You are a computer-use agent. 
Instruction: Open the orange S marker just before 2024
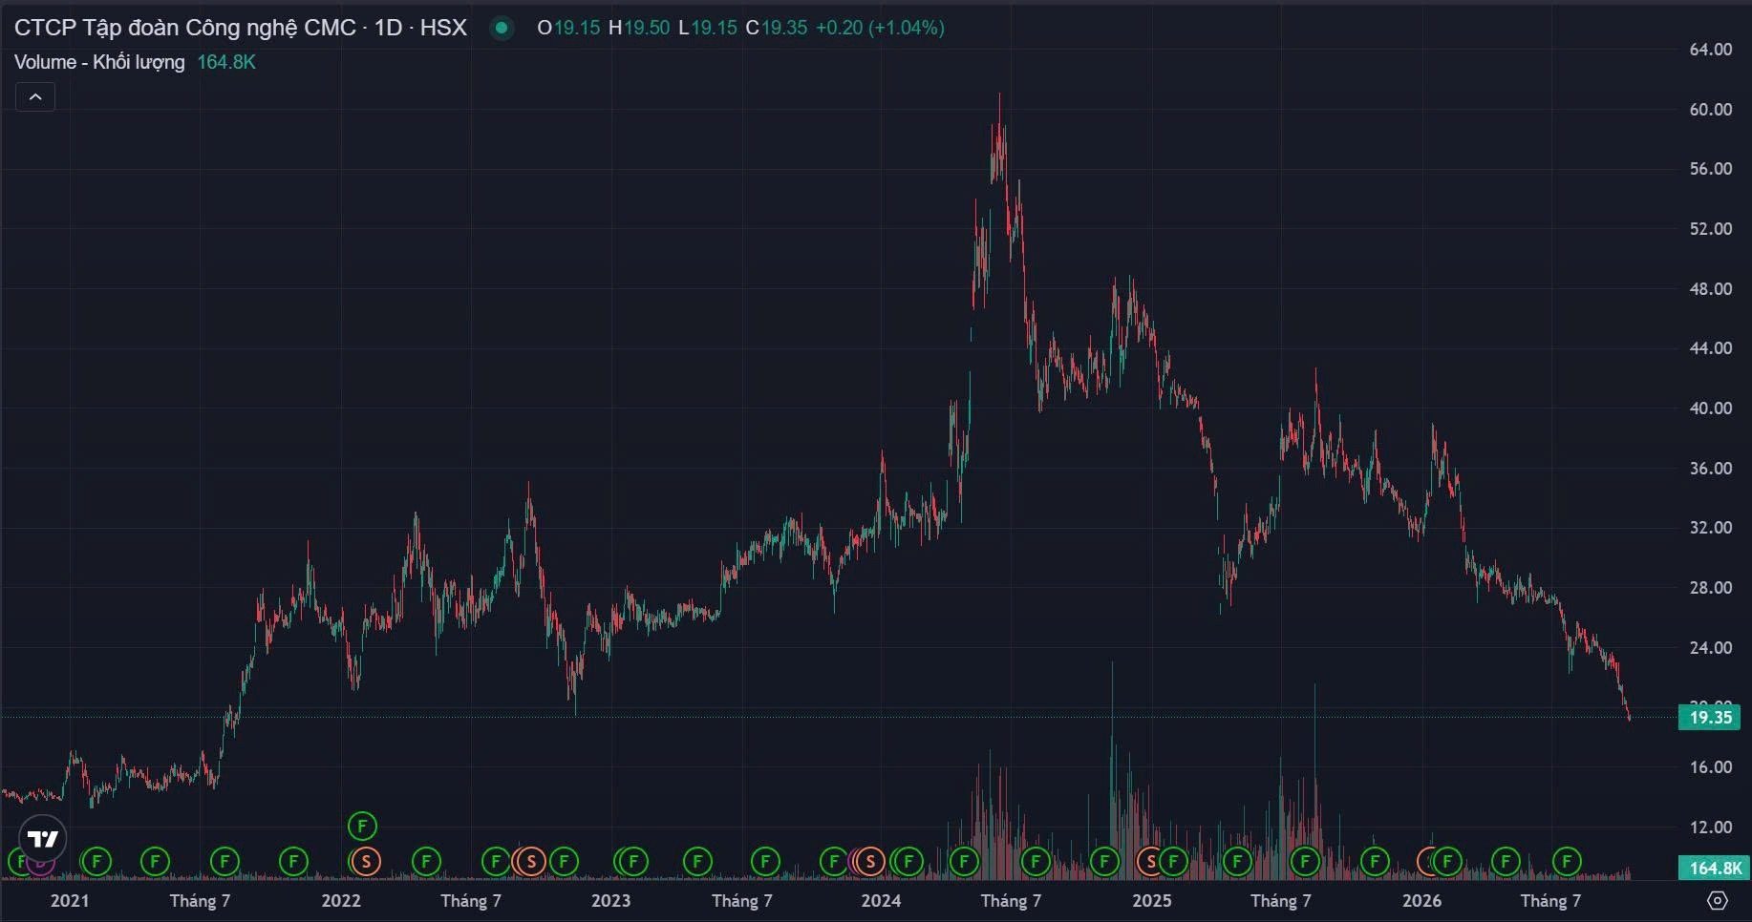tap(869, 862)
